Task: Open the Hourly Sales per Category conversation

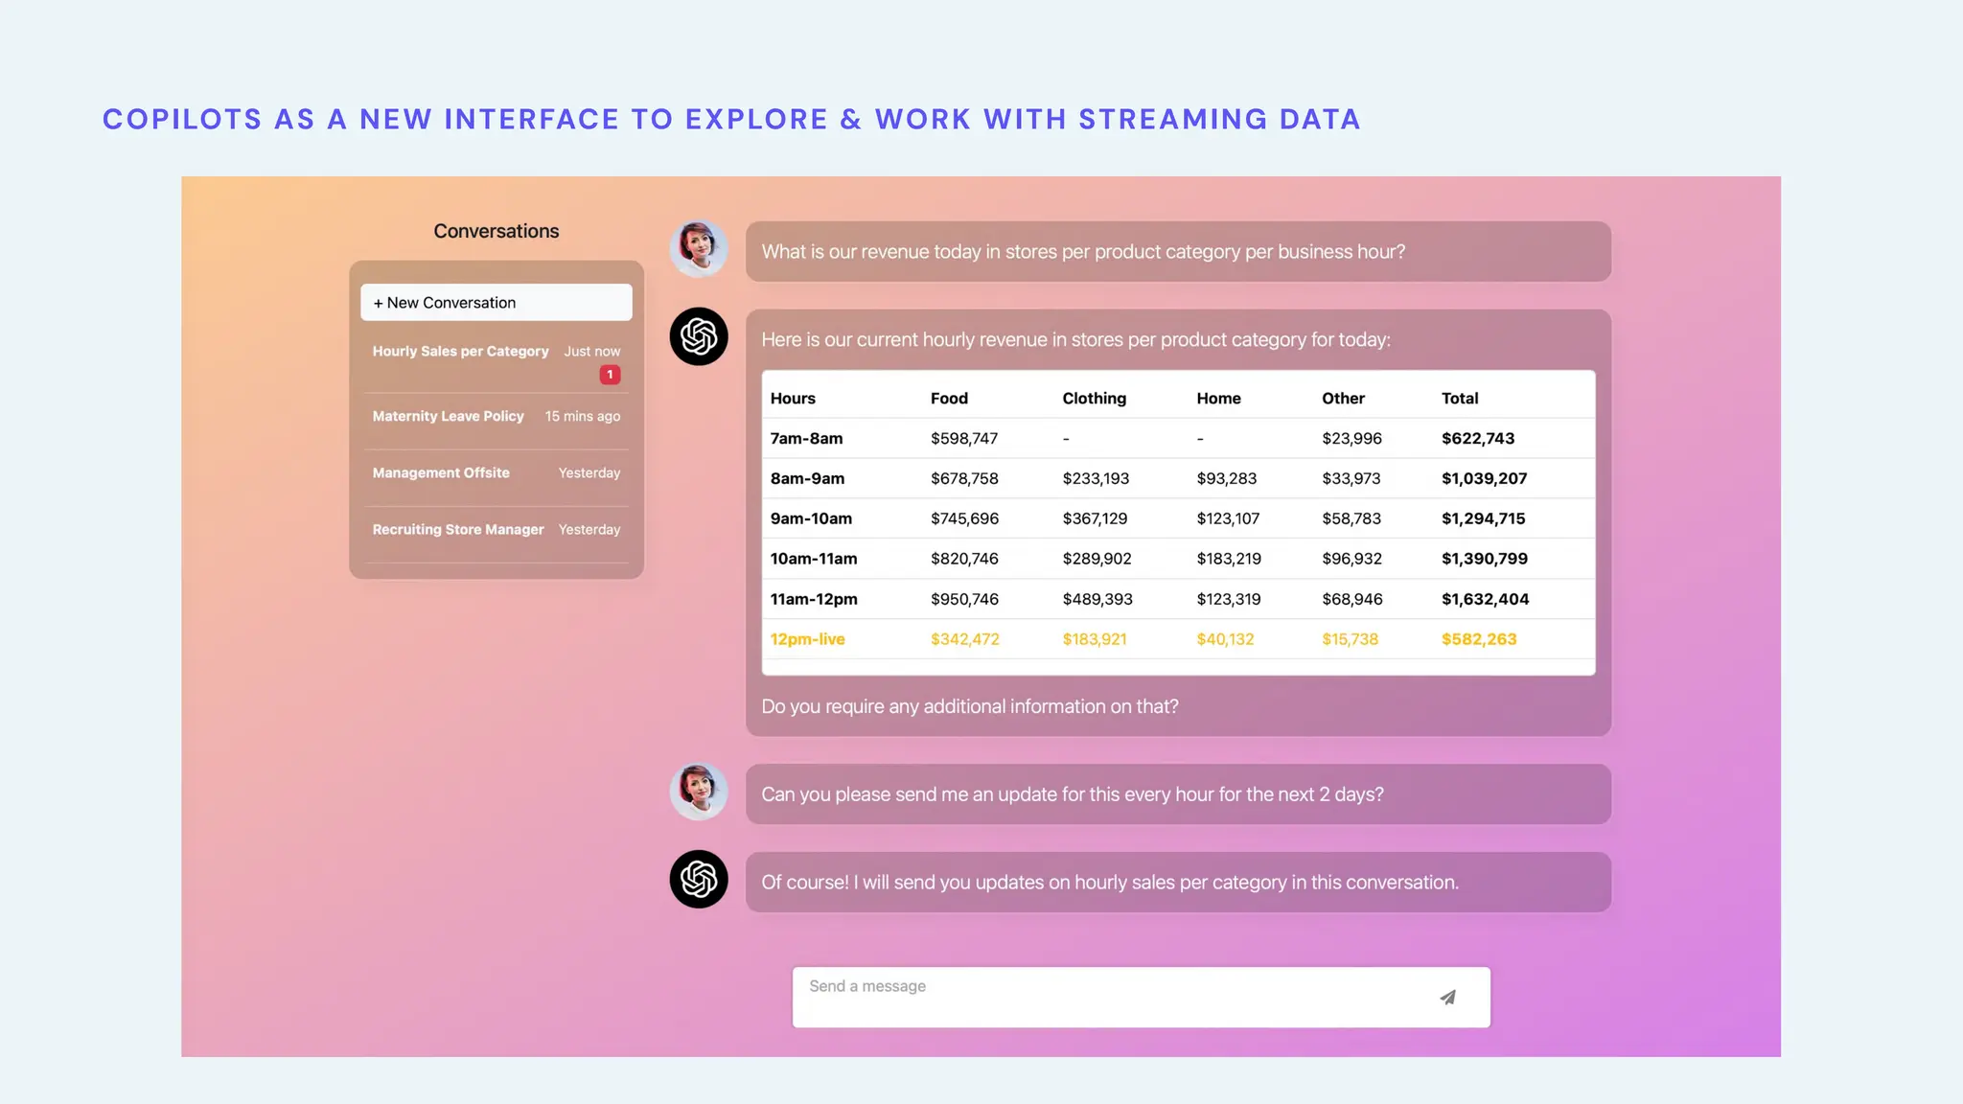Action: pyautogui.click(x=461, y=352)
